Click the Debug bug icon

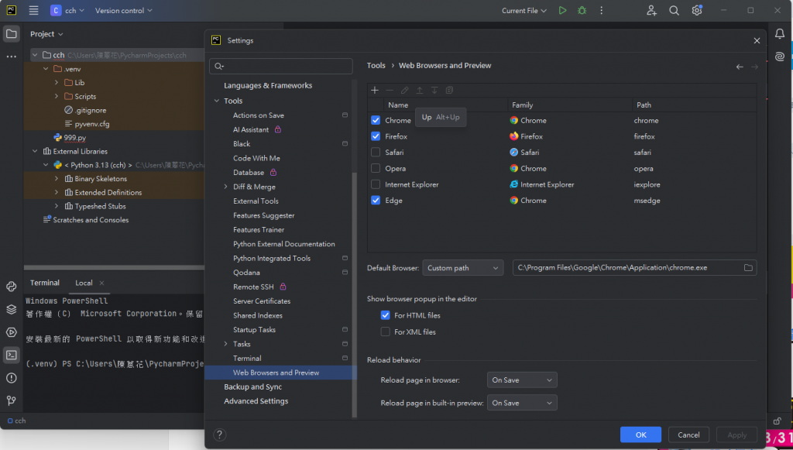[582, 10]
